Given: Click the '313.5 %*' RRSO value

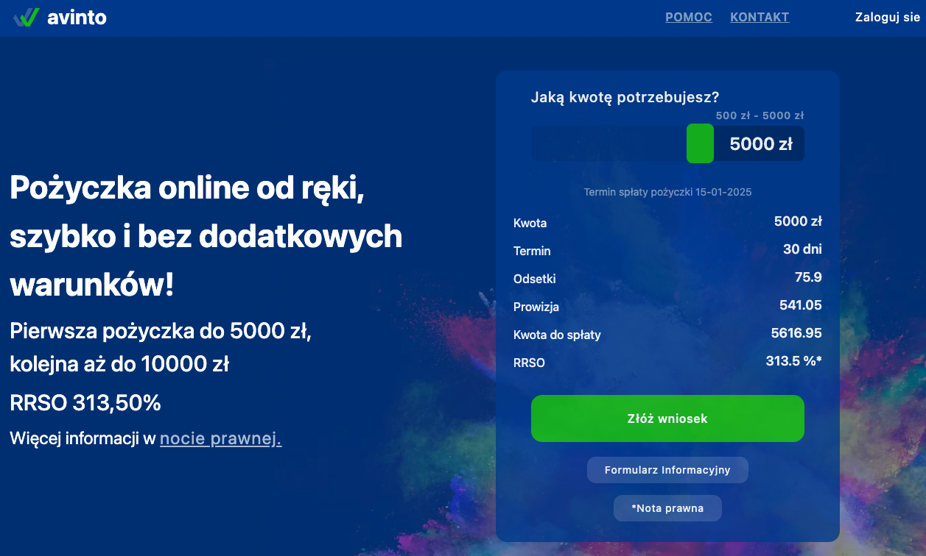Looking at the screenshot, I should pos(794,361).
